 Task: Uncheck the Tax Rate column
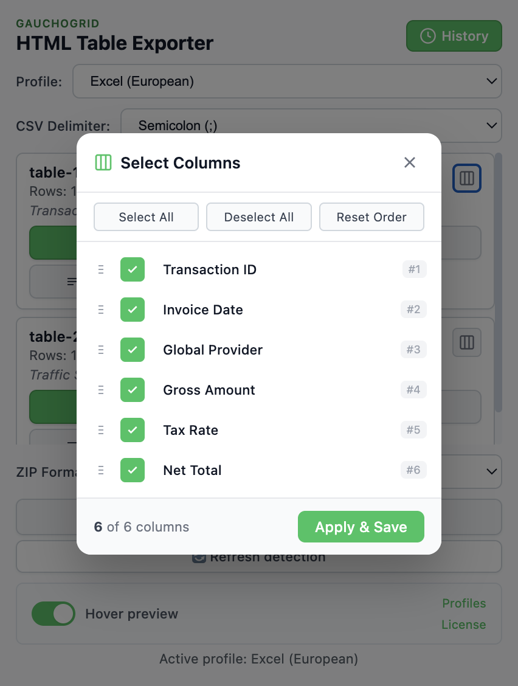(x=132, y=430)
